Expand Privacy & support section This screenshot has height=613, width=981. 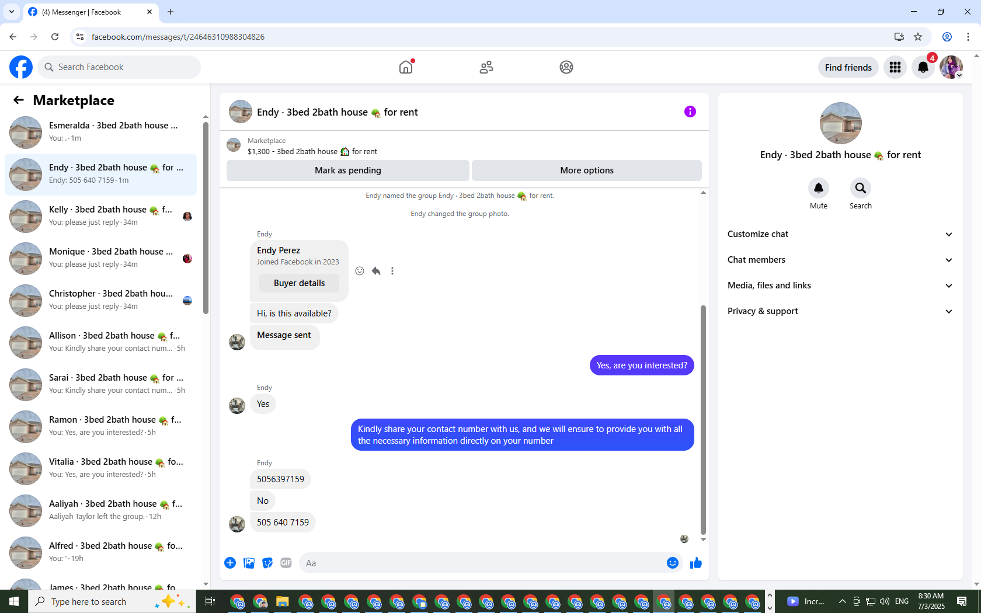coord(840,311)
